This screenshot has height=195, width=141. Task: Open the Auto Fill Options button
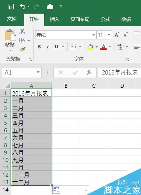(x=56, y=190)
